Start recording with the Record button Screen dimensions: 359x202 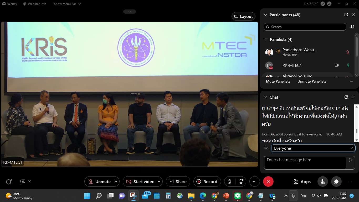point(207,181)
